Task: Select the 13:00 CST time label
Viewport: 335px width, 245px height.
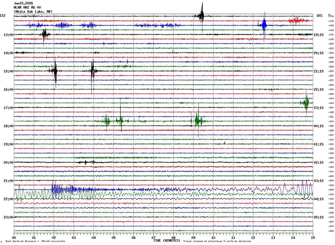Action: [x=8, y=35]
